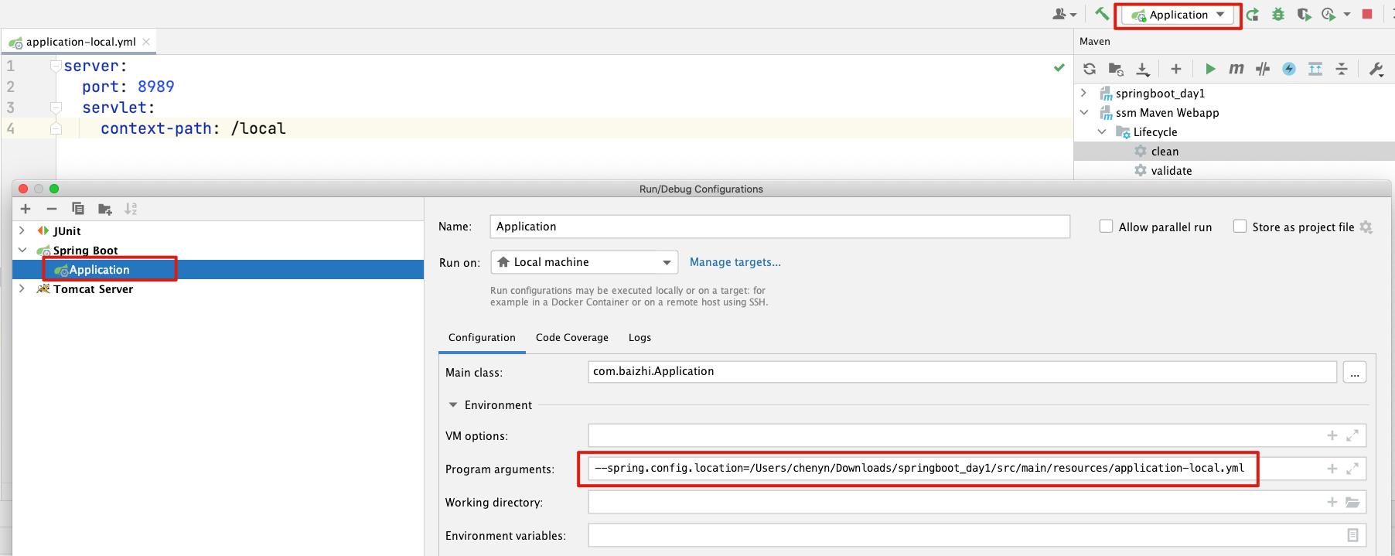Screen dimensions: 1395x556
Task: Open gear next to Store as project file
Action: coord(1366,227)
